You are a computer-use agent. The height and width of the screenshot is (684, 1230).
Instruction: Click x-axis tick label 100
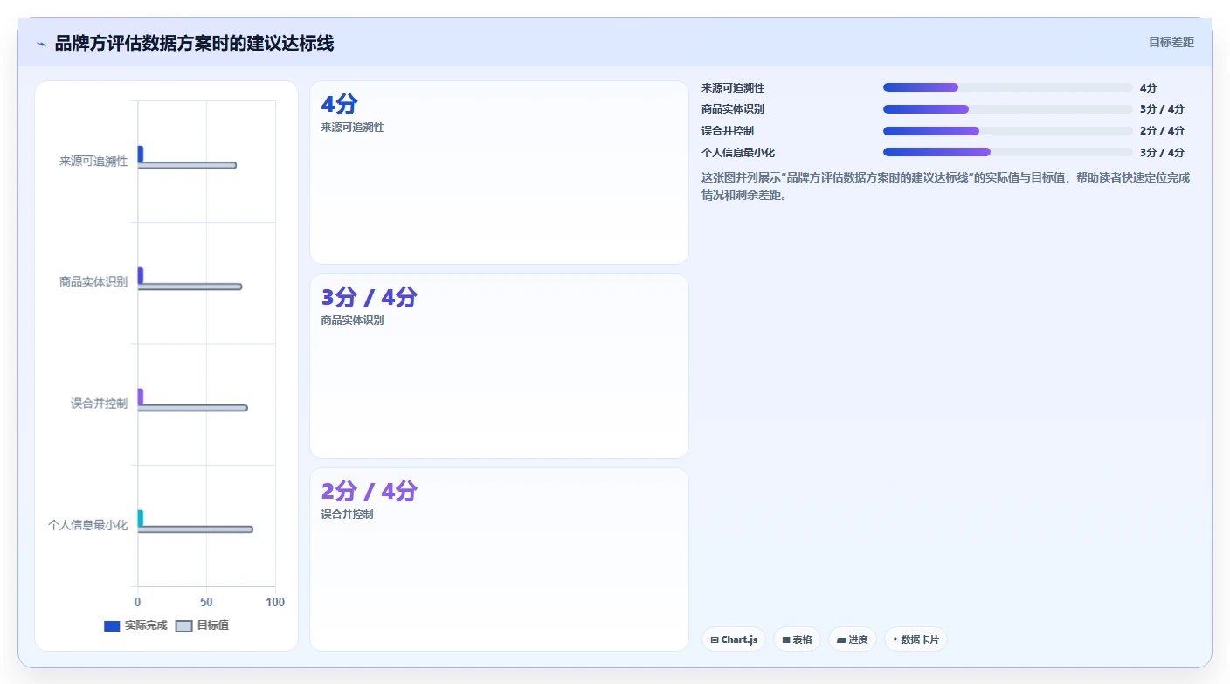tap(275, 602)
